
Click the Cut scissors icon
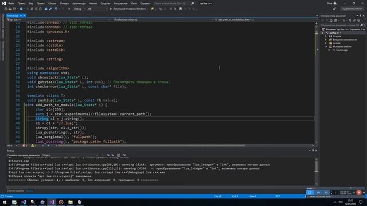pyautogui.click(x=32, y=9)
